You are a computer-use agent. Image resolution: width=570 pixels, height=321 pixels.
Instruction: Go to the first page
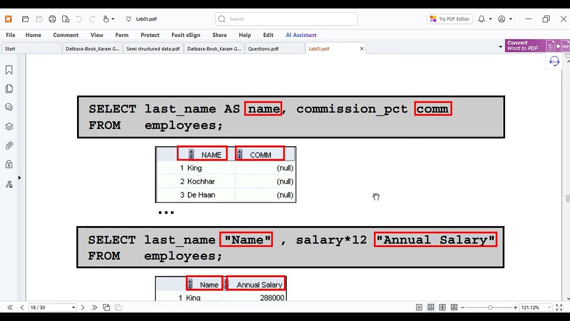tap(10, 308)
